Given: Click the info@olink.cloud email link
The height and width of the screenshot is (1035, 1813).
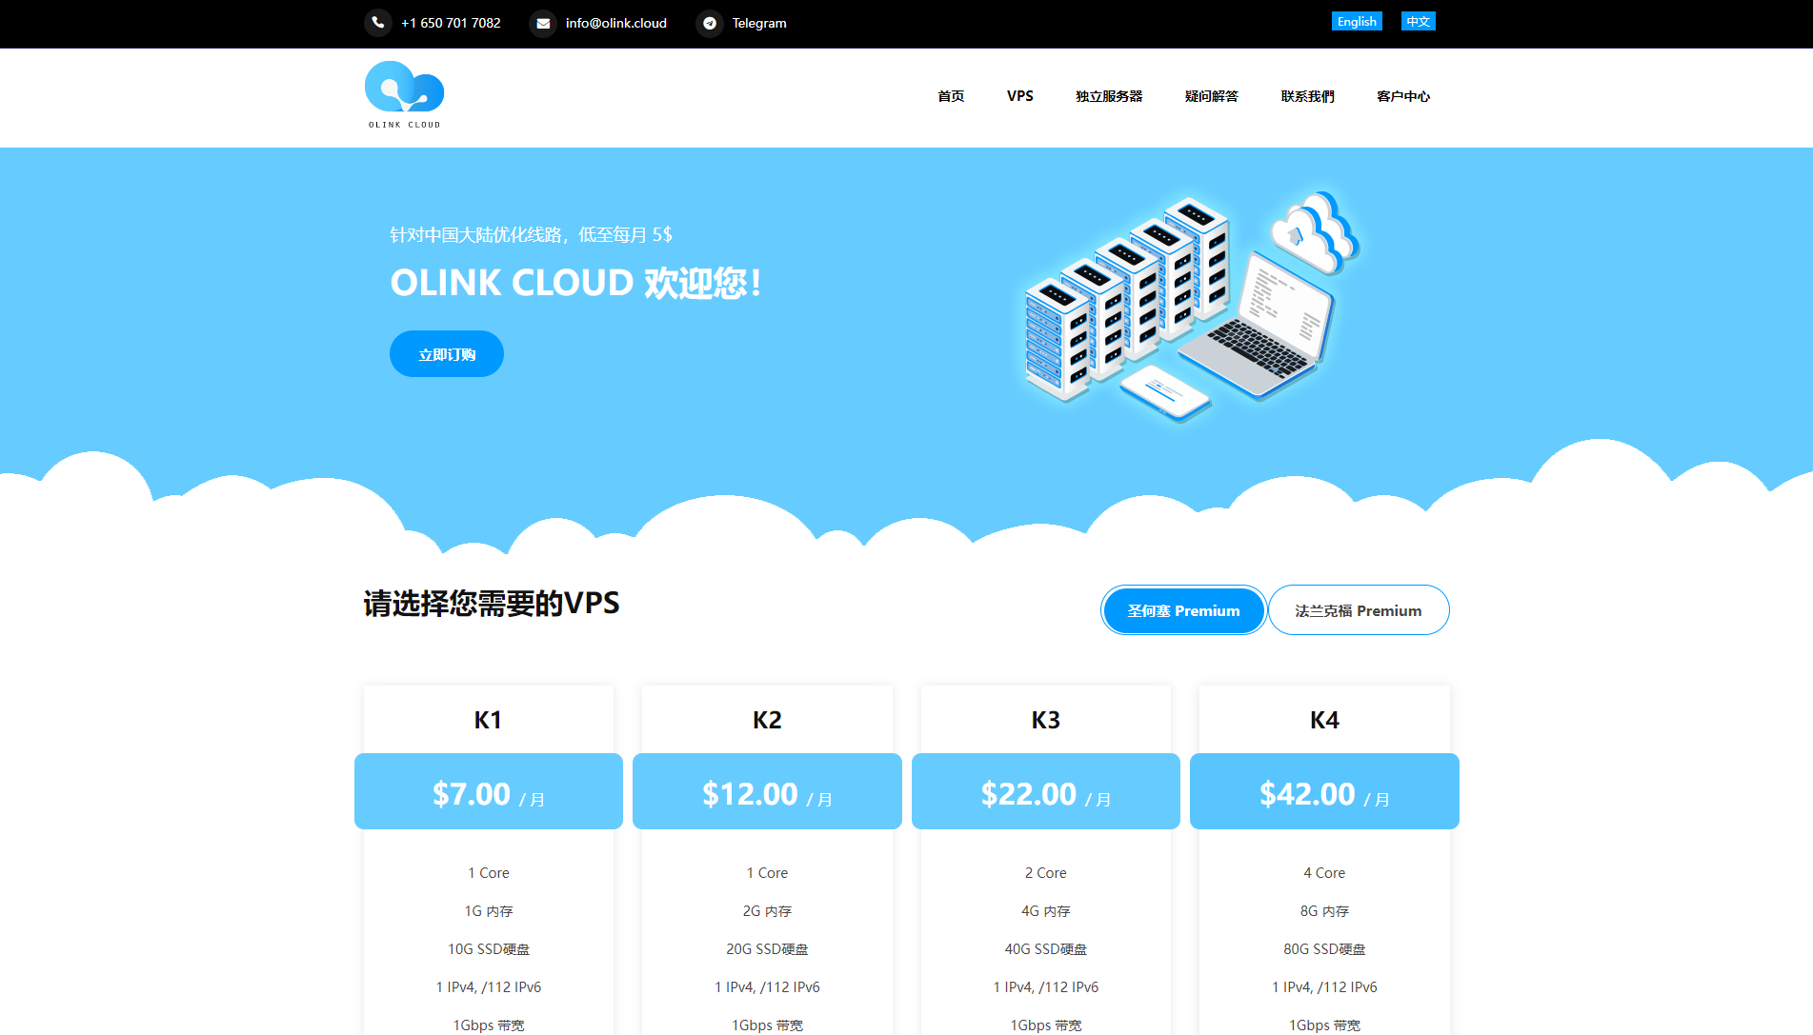Looking at the screenshot, I should 615,23.
